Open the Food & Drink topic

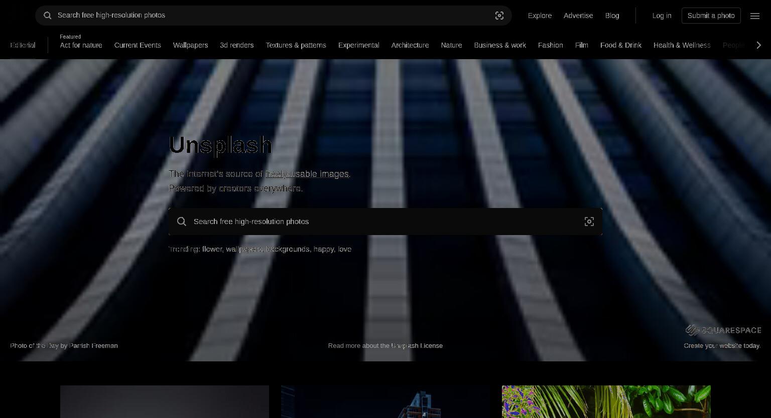point(621,45)
